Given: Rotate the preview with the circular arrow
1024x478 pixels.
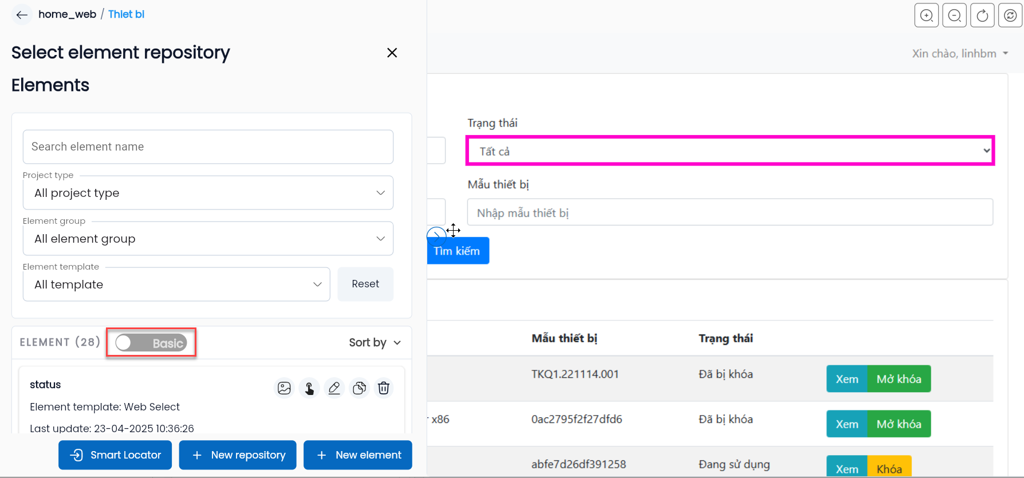Looking at the screenshot, I should [982, 15].
